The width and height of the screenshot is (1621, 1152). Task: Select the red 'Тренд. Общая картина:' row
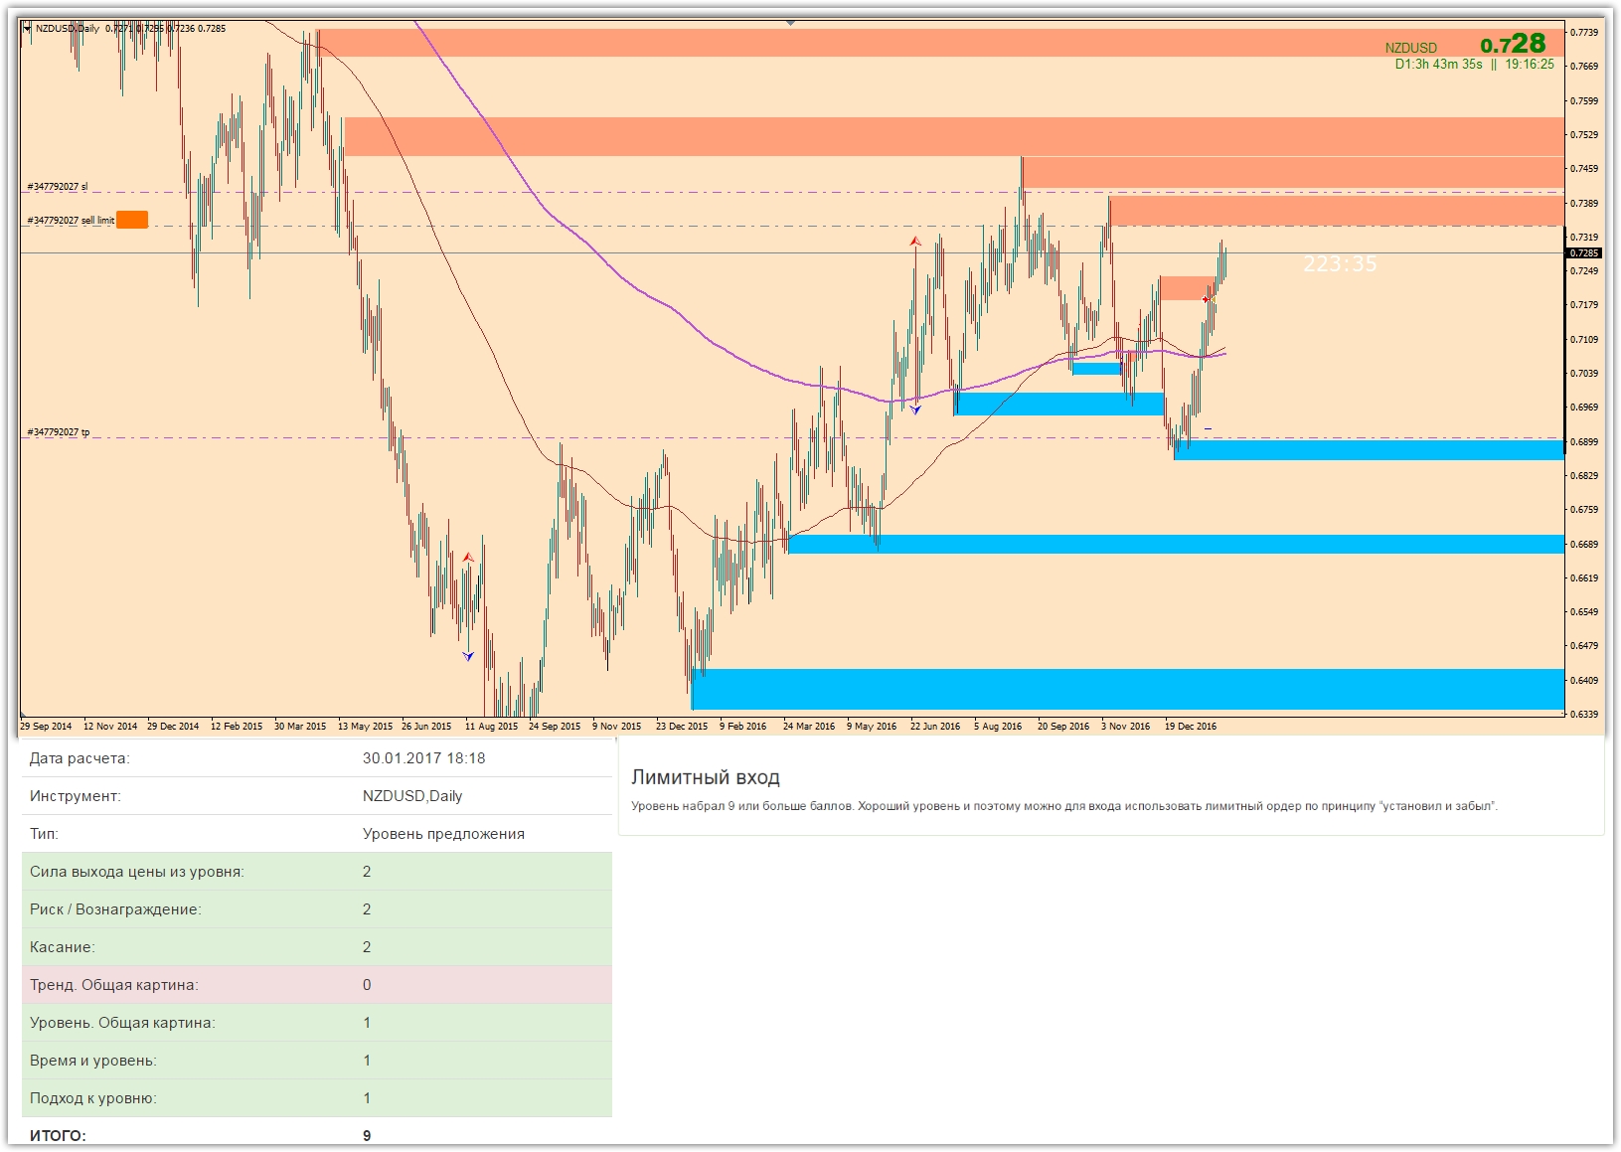pyautogui.click(x=317, y=985)
